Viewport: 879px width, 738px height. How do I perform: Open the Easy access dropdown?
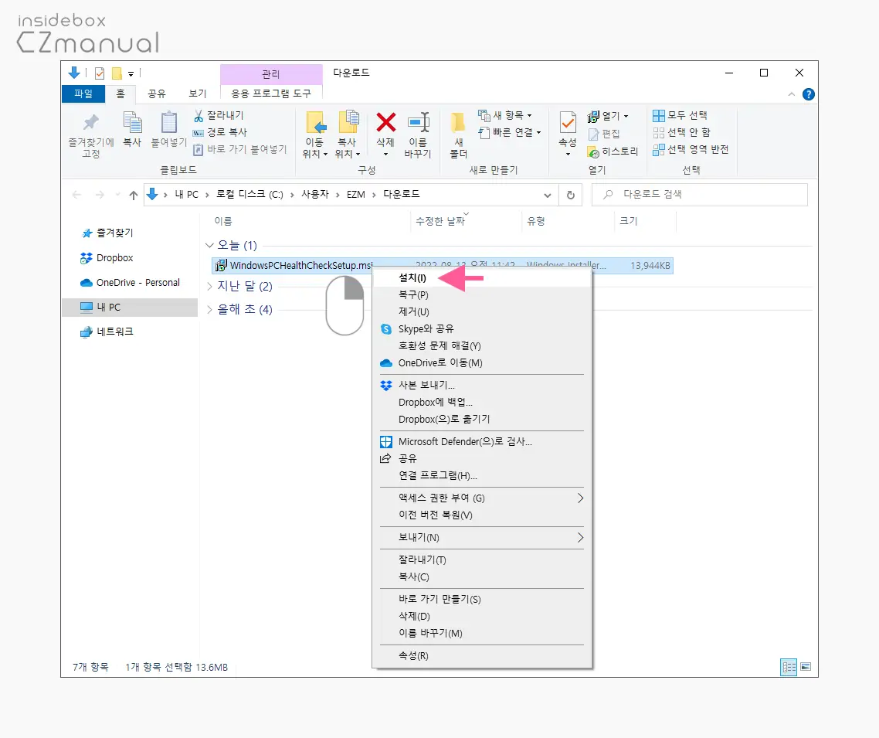[510, 132]
